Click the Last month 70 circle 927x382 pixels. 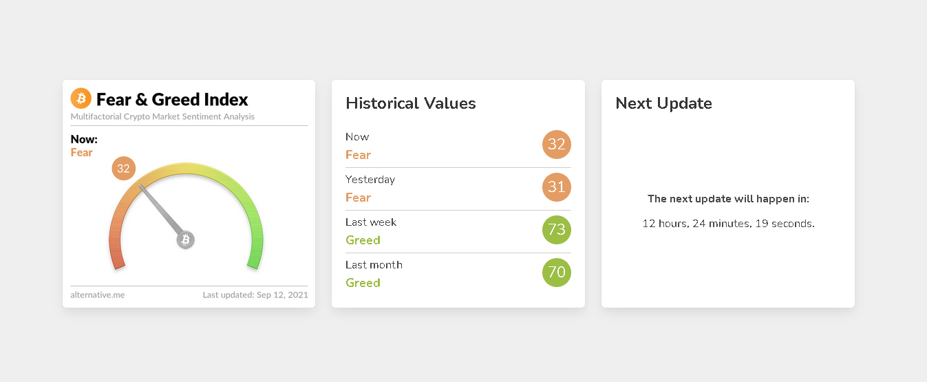point(556,273)
